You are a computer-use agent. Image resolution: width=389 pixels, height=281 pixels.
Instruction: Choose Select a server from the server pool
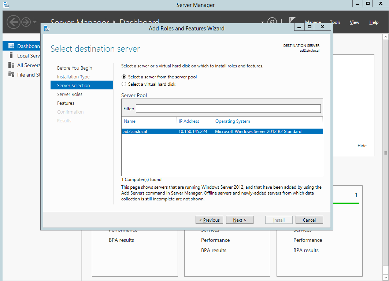[124, 77]
